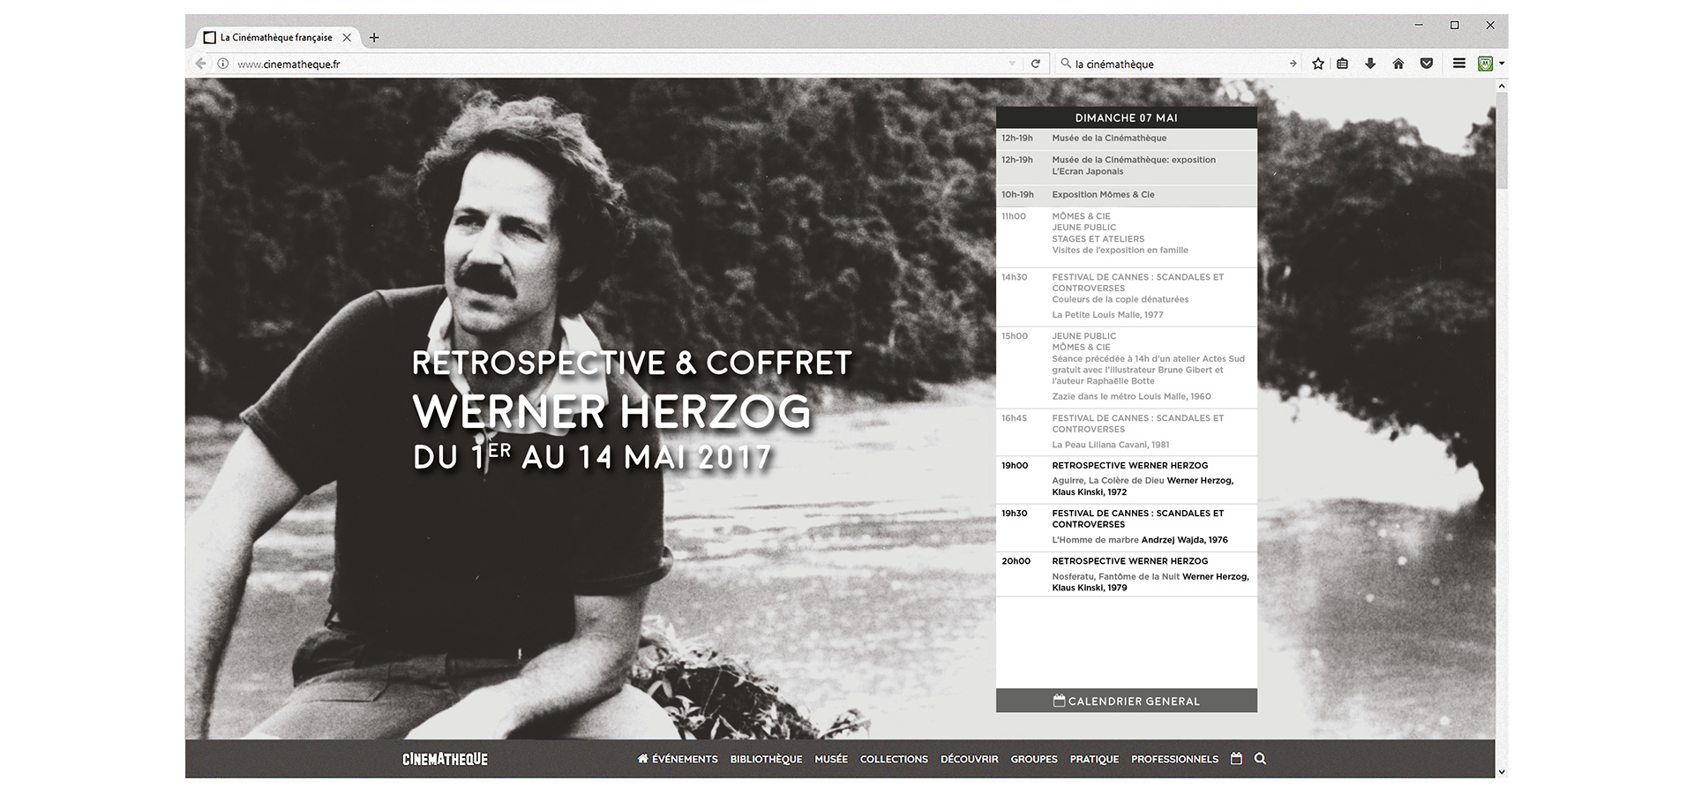
Task: Open 16h45 La Peau Liliana Cavani screening
Action: (x=1127, y=431)
